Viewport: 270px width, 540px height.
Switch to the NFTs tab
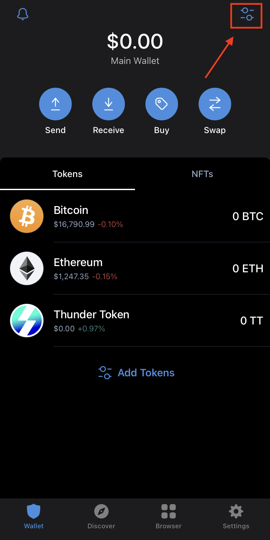(202, 174)
